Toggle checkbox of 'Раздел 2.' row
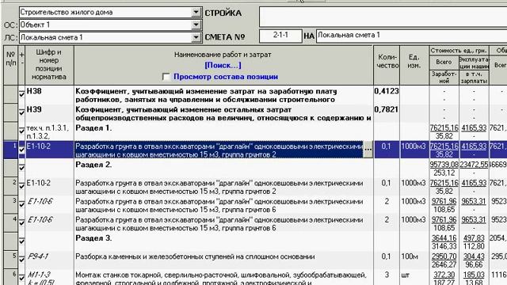Screen dimensions: 507x285 (21, 168)
